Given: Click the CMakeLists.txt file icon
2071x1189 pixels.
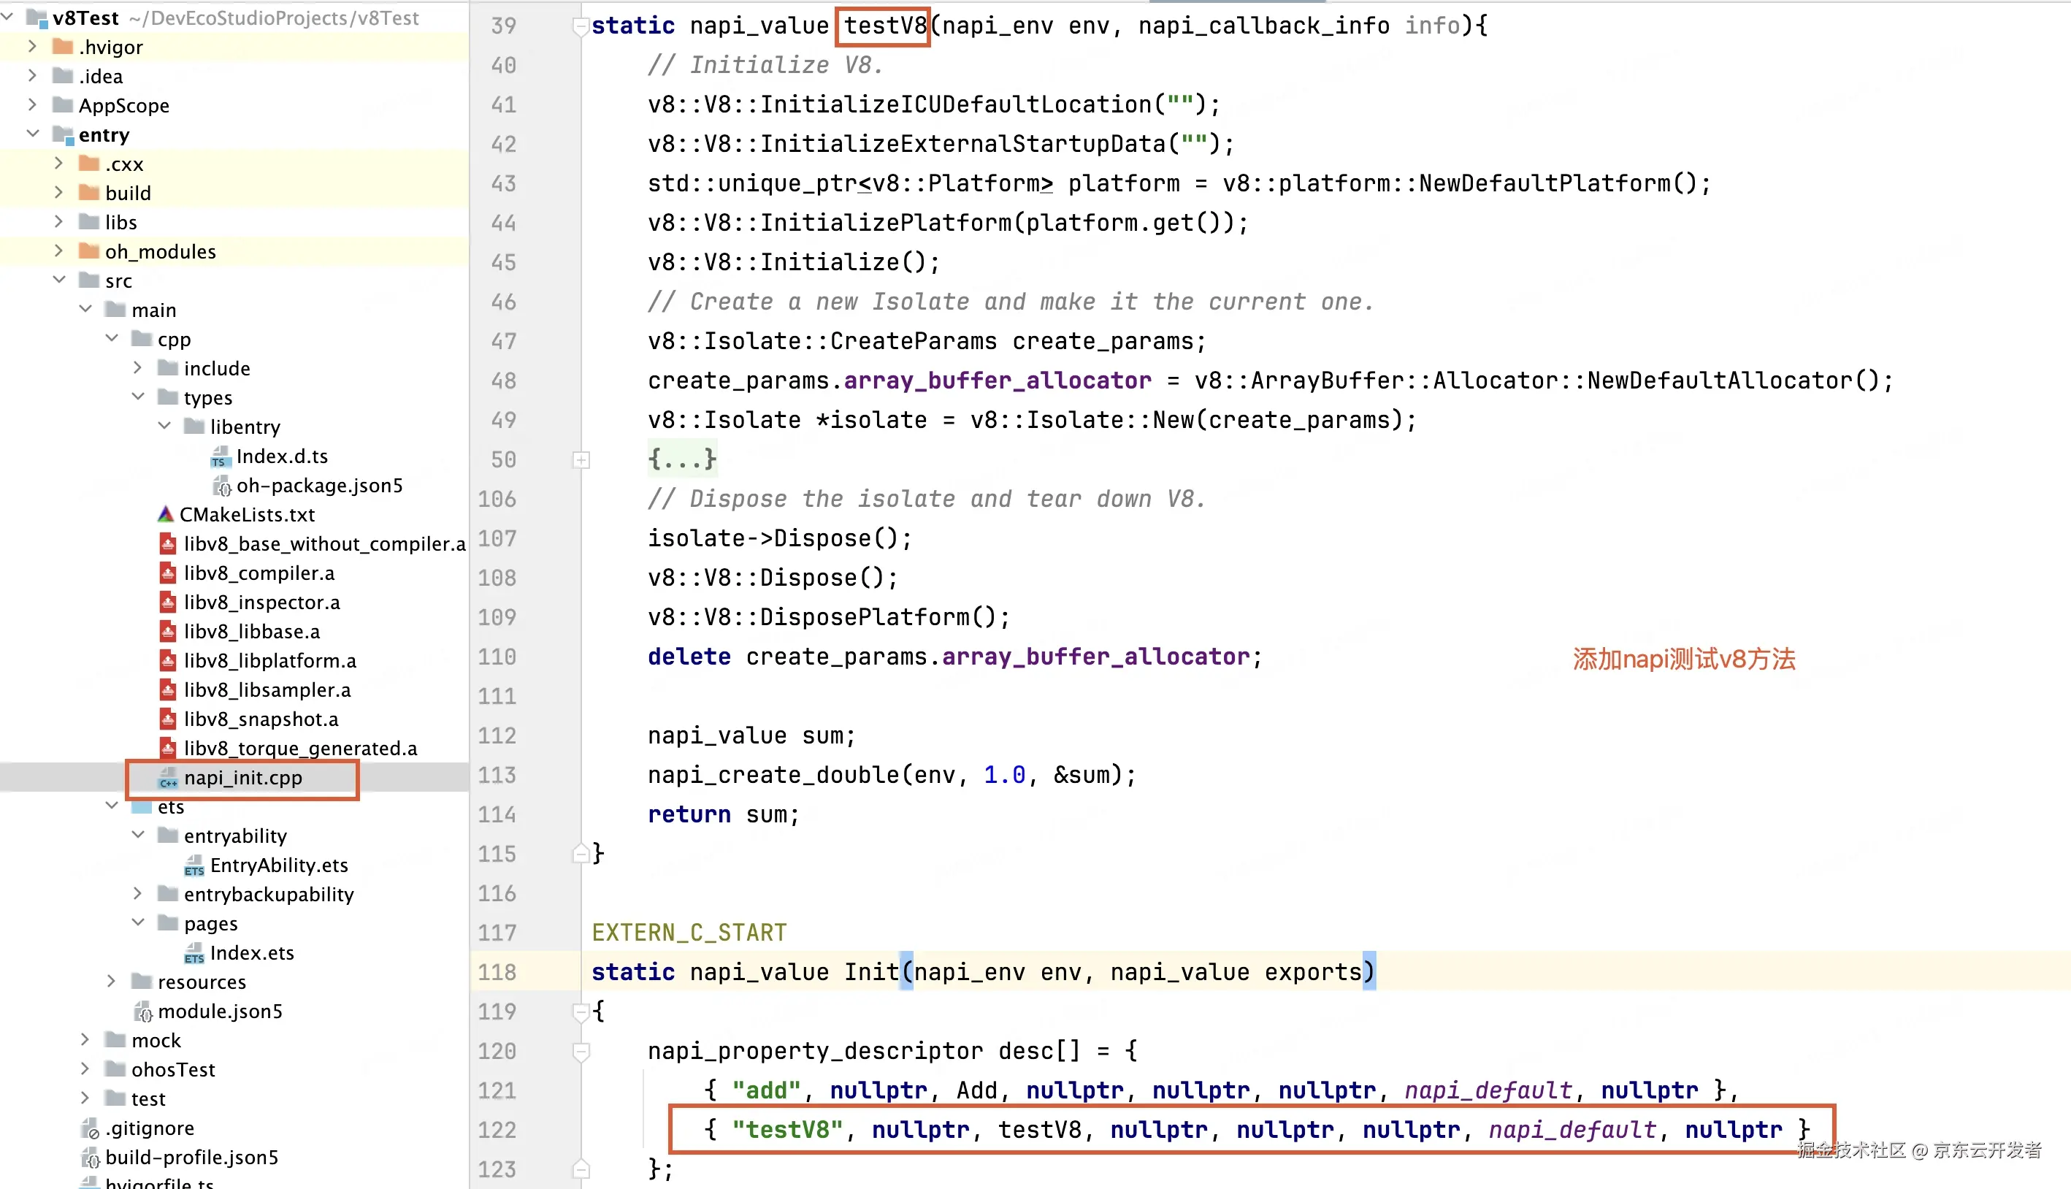Looking at the screenshot, I should coord(166,514).
